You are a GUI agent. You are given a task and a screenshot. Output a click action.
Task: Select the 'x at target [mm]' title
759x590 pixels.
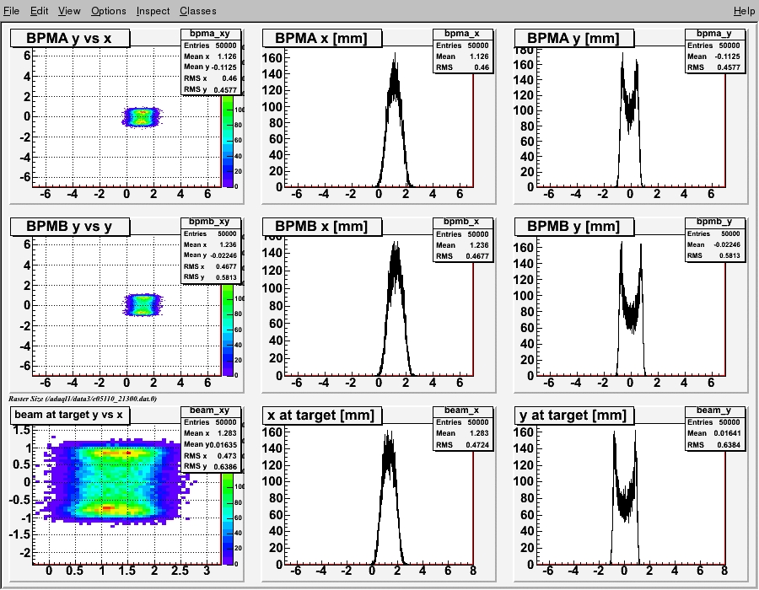tap(322, 415)
